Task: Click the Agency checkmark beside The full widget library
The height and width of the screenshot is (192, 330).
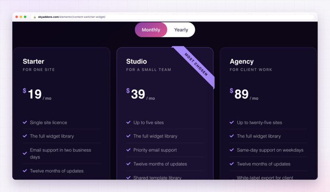Action: 232,136
